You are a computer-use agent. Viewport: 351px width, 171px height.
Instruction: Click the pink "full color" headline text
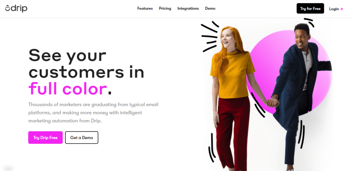pos(68,88)
